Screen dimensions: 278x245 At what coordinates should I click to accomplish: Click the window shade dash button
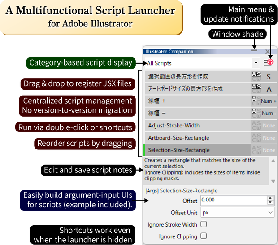point(254,50)
